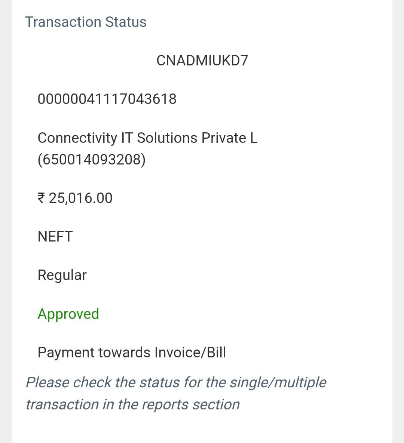The height and width of the screenshot is (443, 404).
Task: Tap the word 'Connectivity' in beneficiary name
Action: (77, 138)
